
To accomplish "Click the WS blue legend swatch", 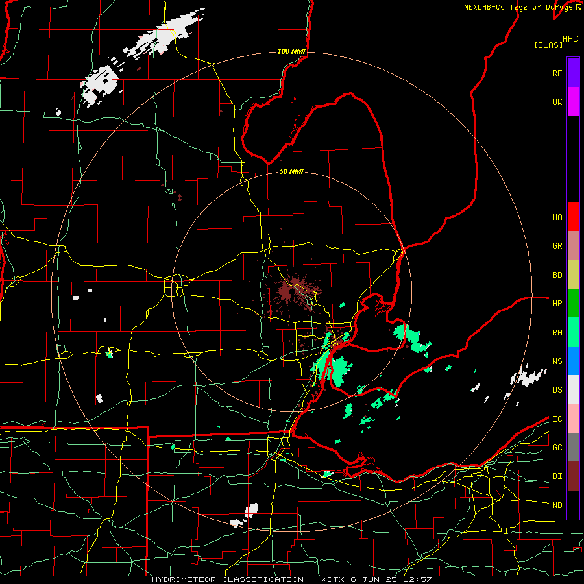I will [573, 361].
